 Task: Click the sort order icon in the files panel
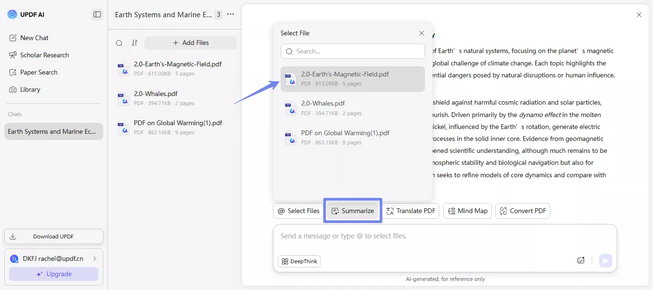point(135,43)
